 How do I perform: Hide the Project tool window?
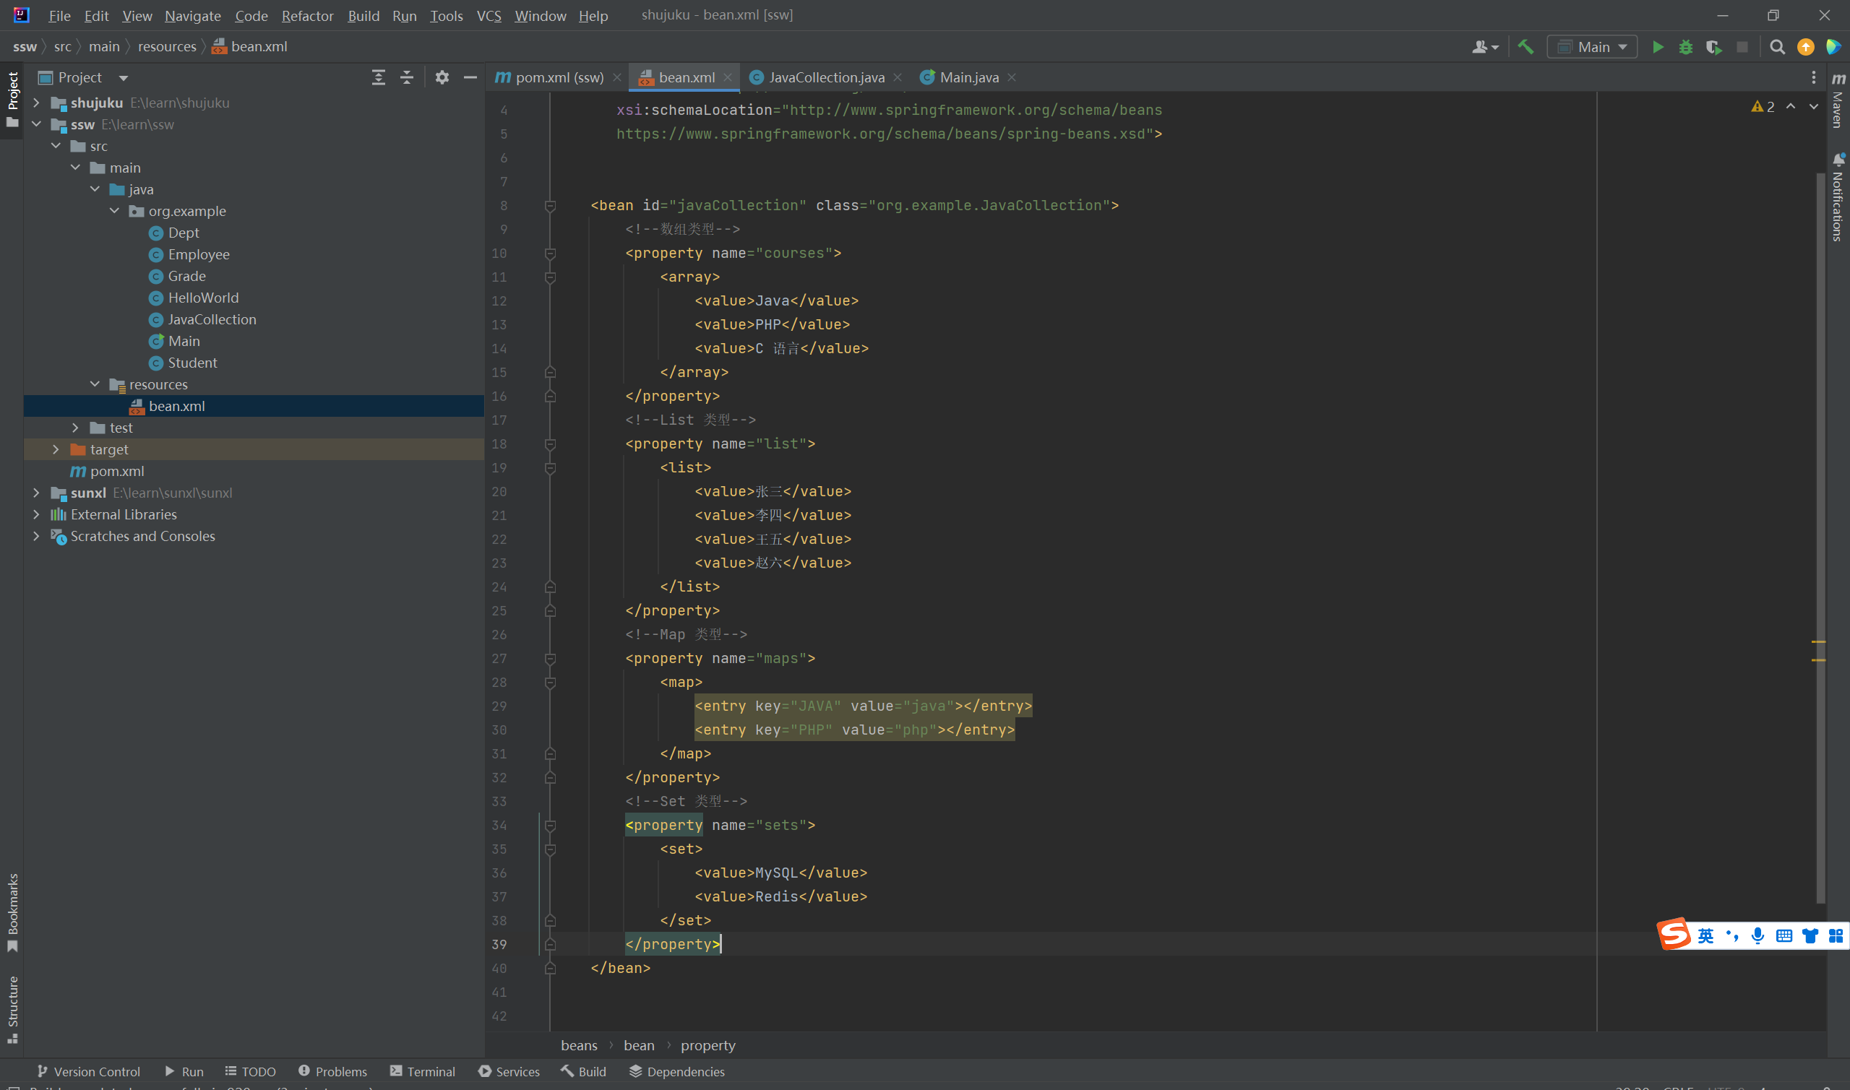470,77
